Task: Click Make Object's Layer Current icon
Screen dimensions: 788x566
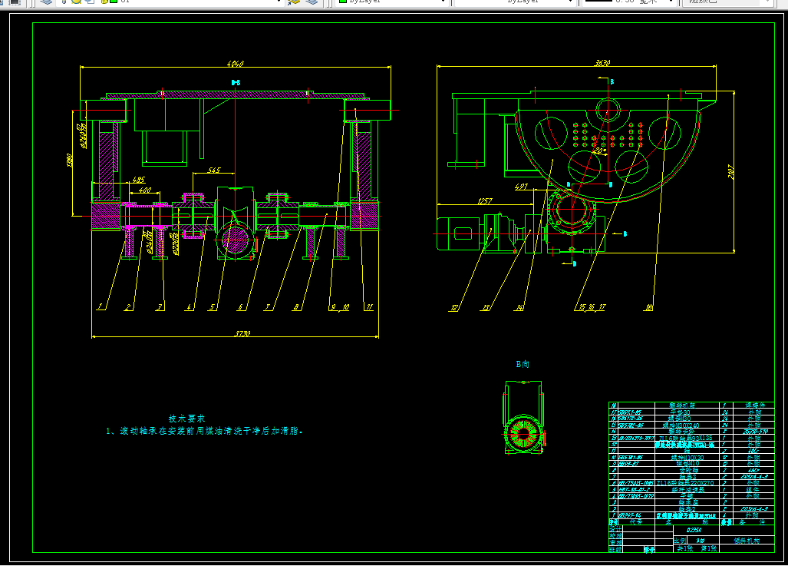Action: click(x=294, y=2)
